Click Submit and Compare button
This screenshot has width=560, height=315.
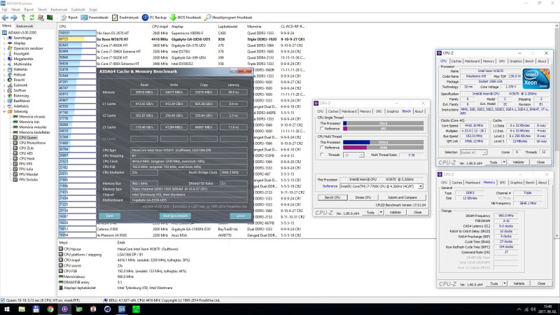click(402, 197)
